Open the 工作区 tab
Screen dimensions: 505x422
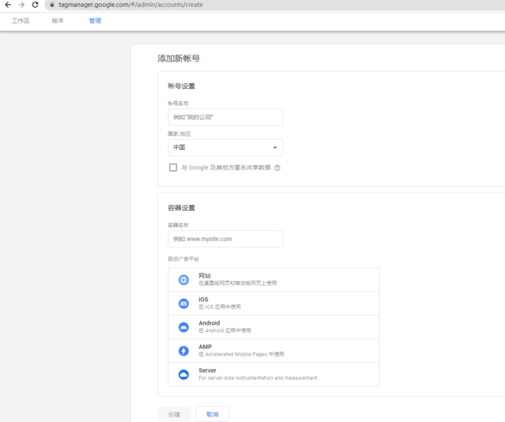tap(20, 21)
